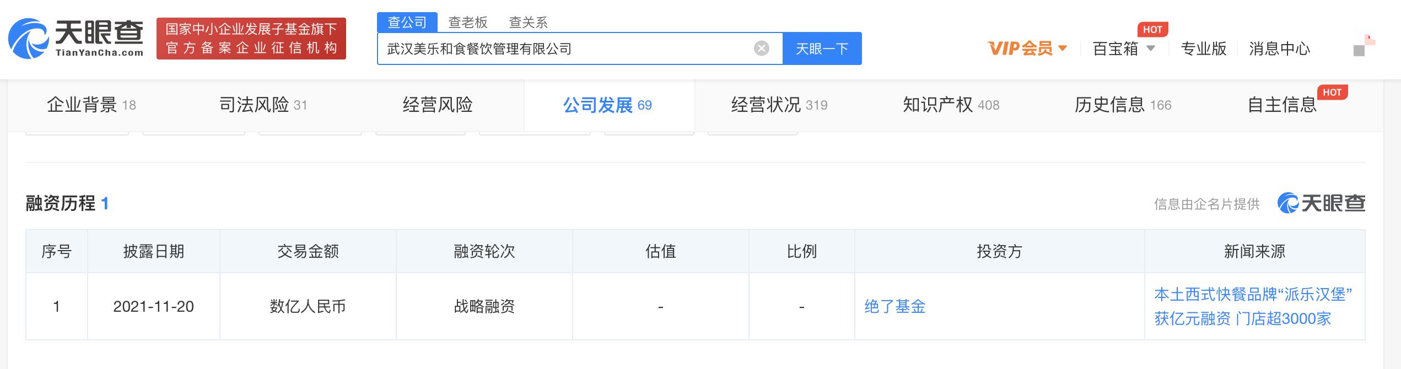
Task: Clear the search box text
Action: [x=761, y=48]
